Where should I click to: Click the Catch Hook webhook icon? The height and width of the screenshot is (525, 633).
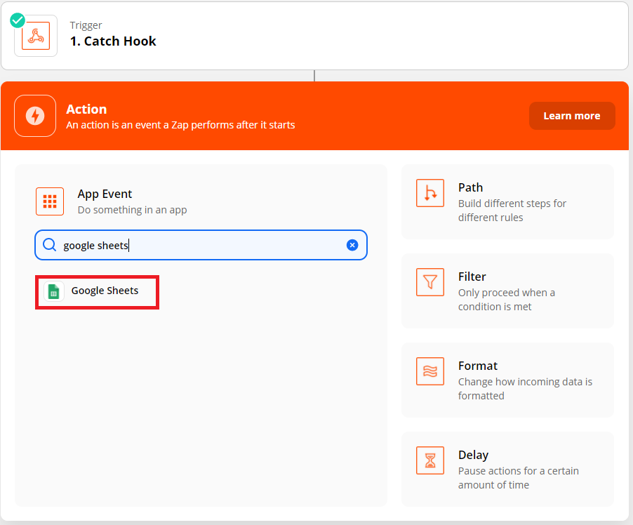[x=36, y=36]
